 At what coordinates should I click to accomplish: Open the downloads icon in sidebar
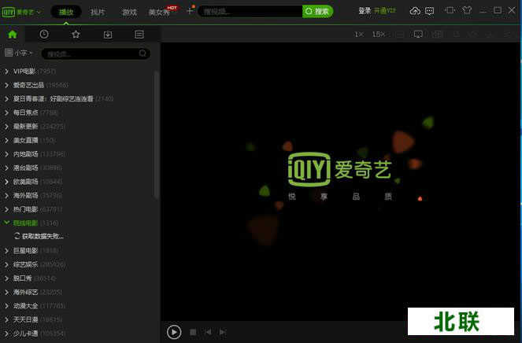point(108,34)
